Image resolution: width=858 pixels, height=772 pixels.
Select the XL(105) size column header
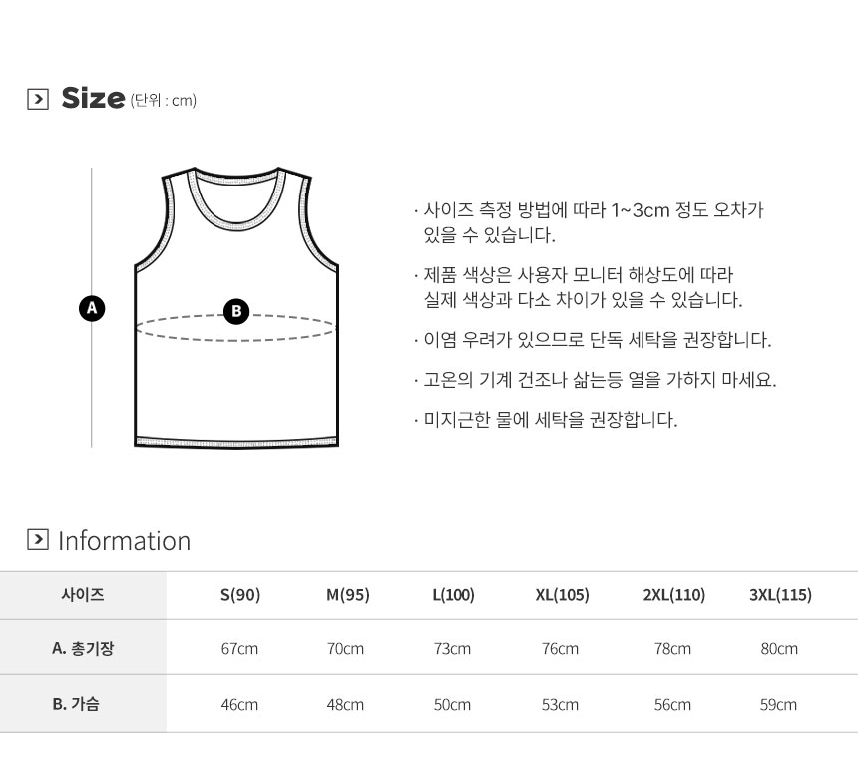(562, 596)
